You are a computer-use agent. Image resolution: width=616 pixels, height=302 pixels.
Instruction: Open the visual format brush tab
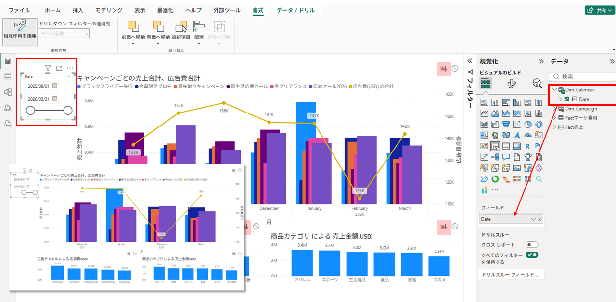pyautogui.click(x=512, y=84)
